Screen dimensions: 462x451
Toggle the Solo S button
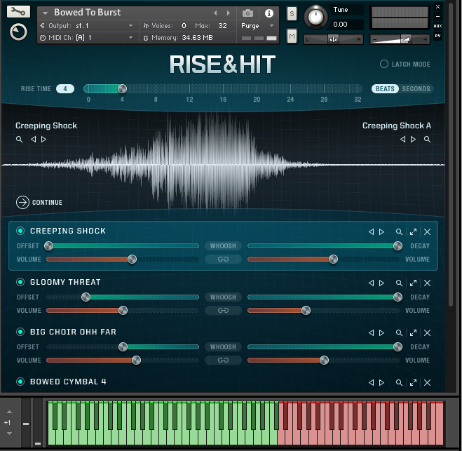(292, 14)
